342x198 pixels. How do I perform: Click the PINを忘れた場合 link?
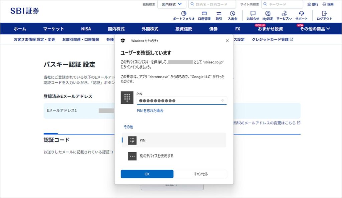click(x=150, y=111)
